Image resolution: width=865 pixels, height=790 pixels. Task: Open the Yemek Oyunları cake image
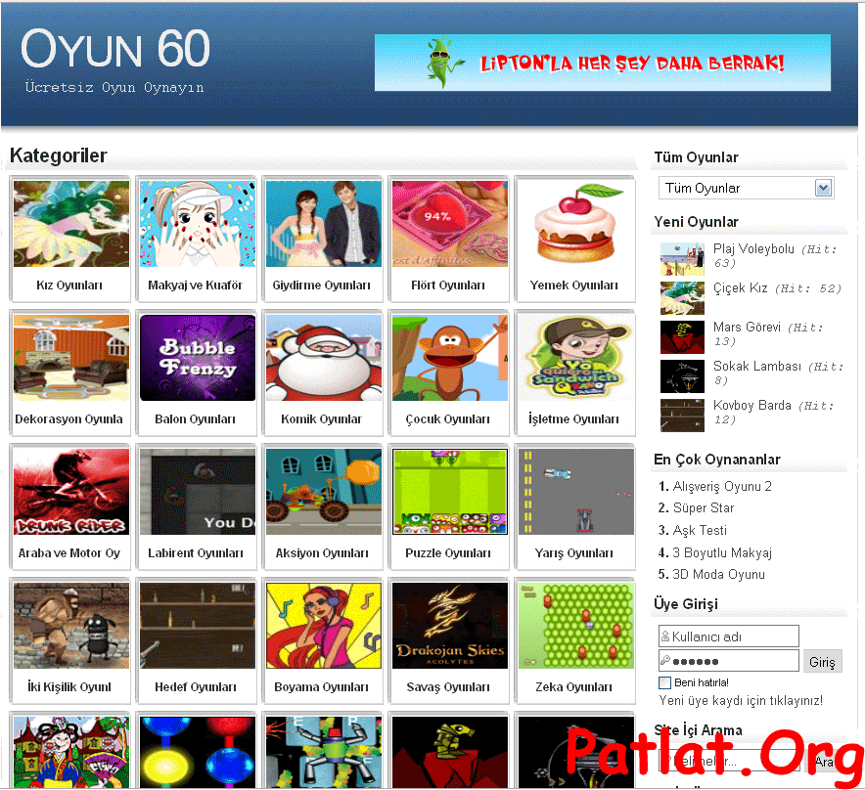point(576,224)
